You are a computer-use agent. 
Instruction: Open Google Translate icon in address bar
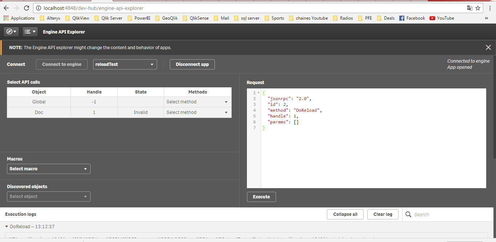point(469,8)
